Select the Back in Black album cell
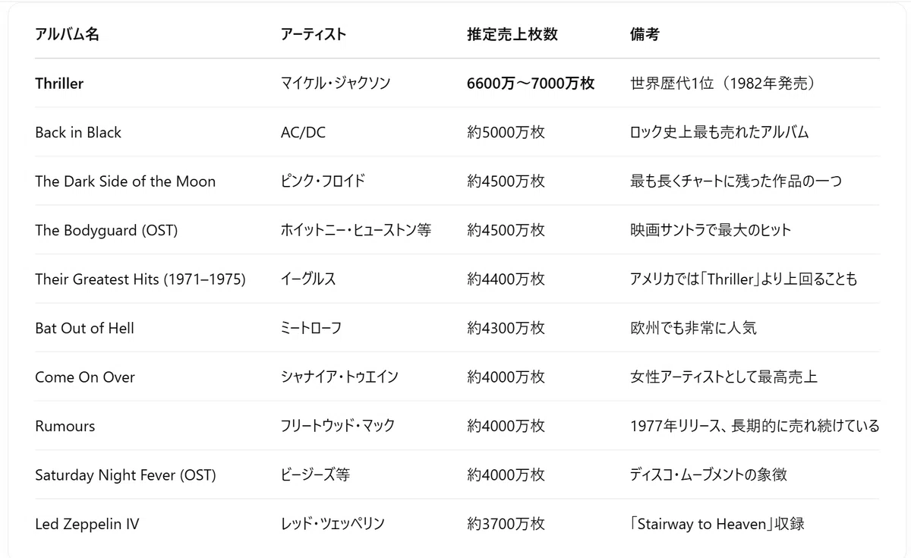The height and width of the screenshot is (558, 911). click(x=78, y=132)
